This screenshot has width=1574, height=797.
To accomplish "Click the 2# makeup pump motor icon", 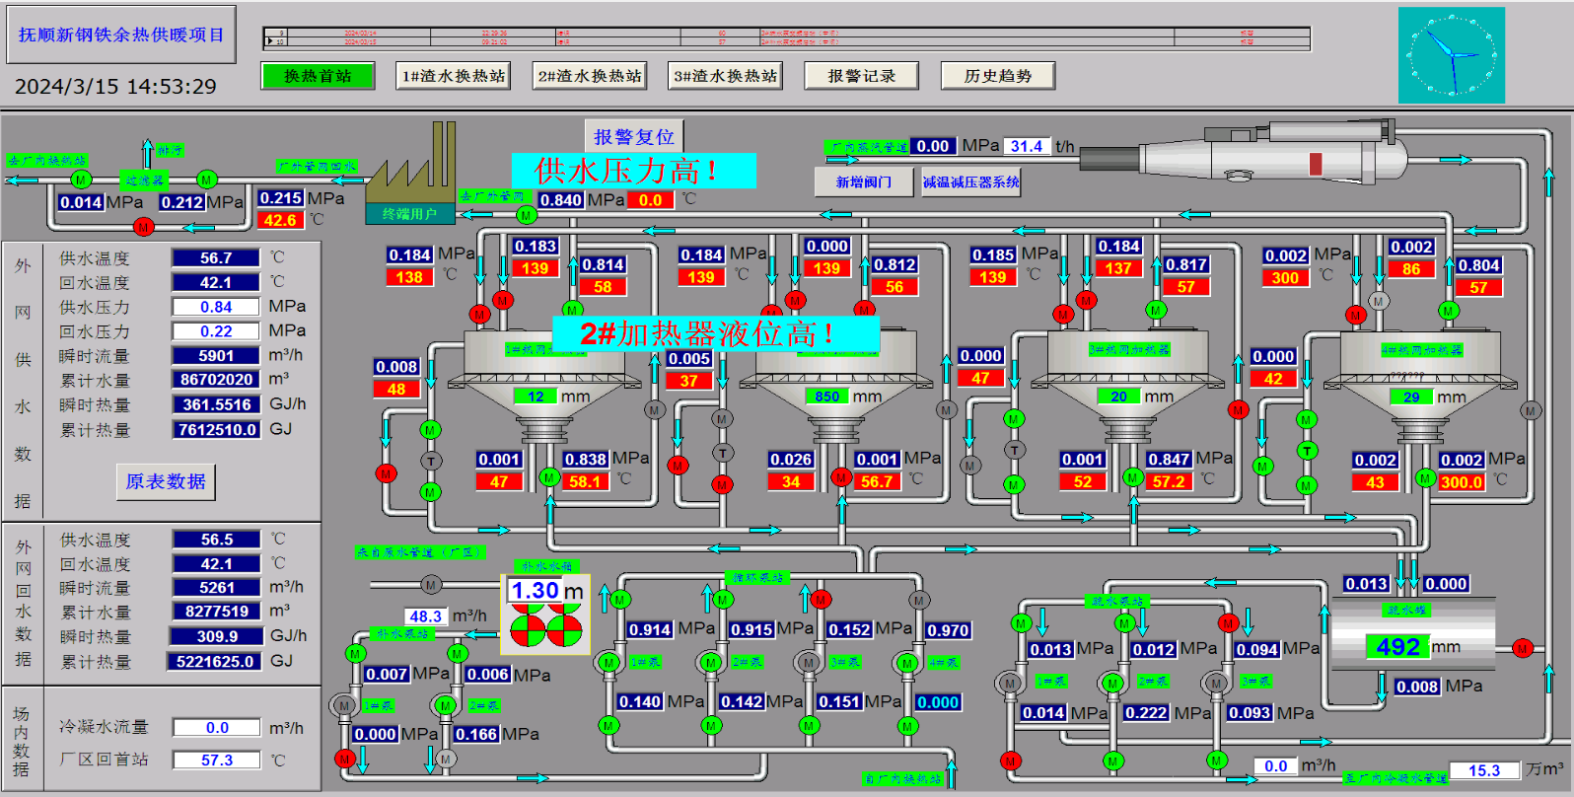I will tap(445, 705).
